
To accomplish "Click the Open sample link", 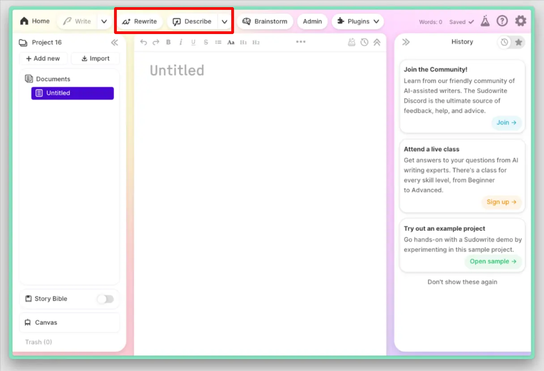I will tap(493, 261).
